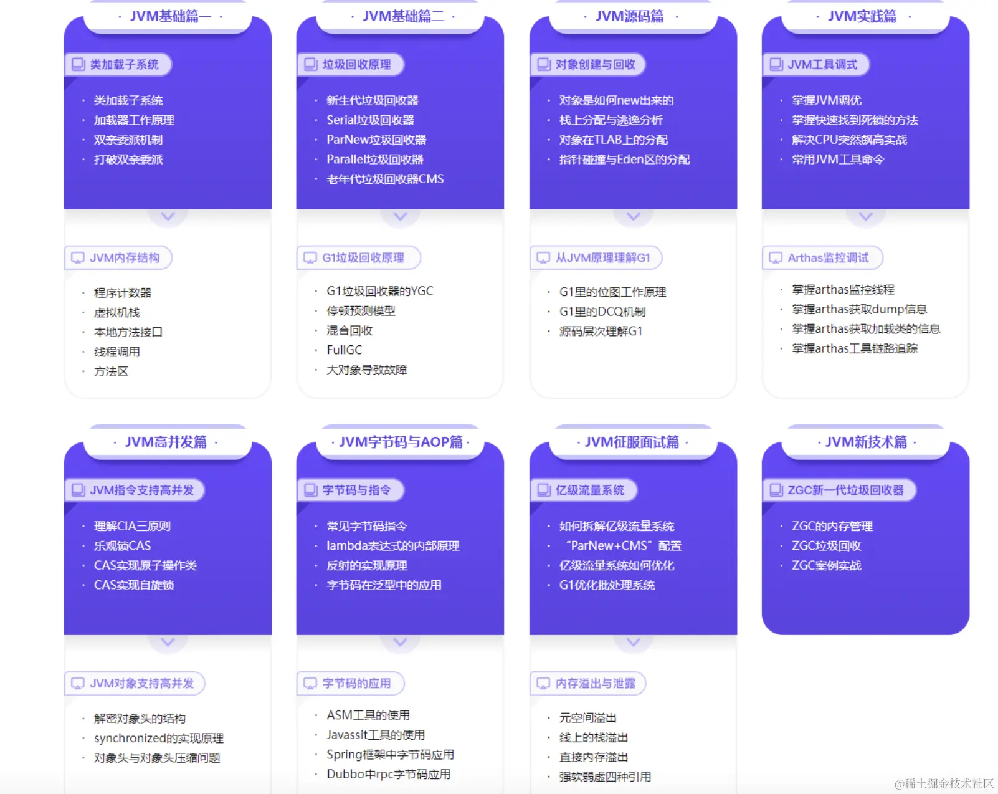Click the ZGC新一代垃圾回收器 panel icon
Screen dimensions: 998x794
point(774,490)
